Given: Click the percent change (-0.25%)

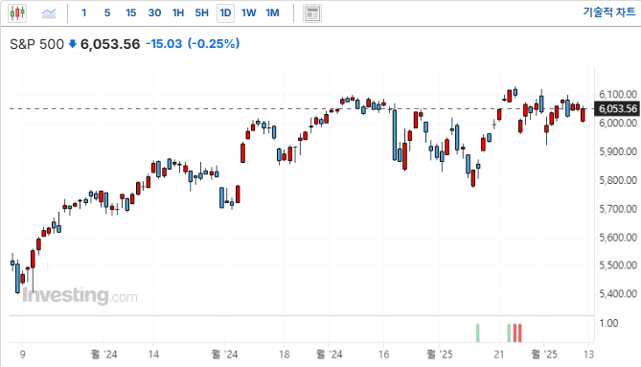Looking at the screenshot, I should 214,44.
